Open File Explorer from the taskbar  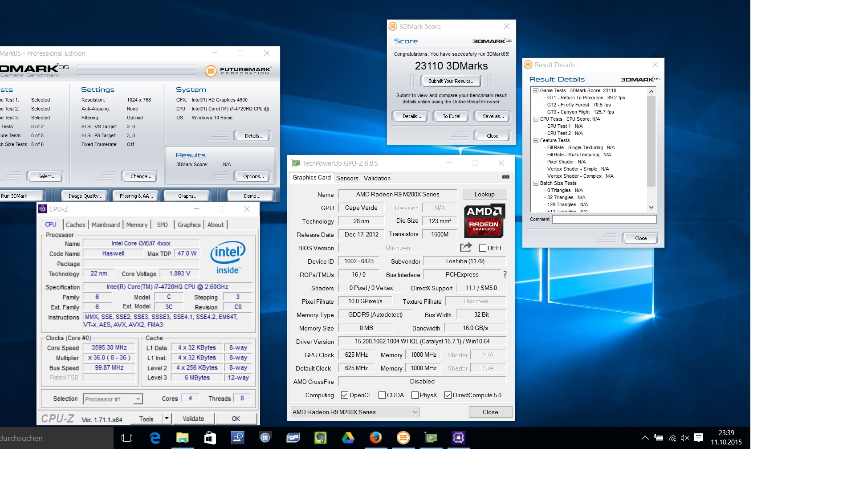click(182, 438)
